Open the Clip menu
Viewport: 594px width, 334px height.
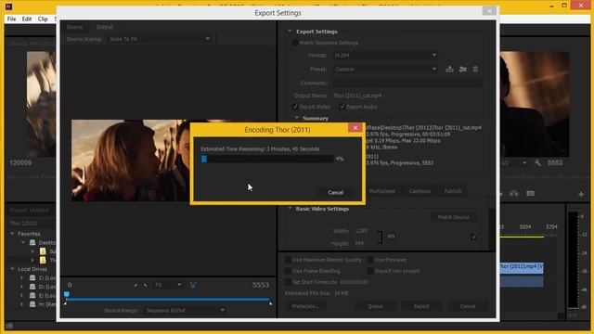click(x=43, y=19)
